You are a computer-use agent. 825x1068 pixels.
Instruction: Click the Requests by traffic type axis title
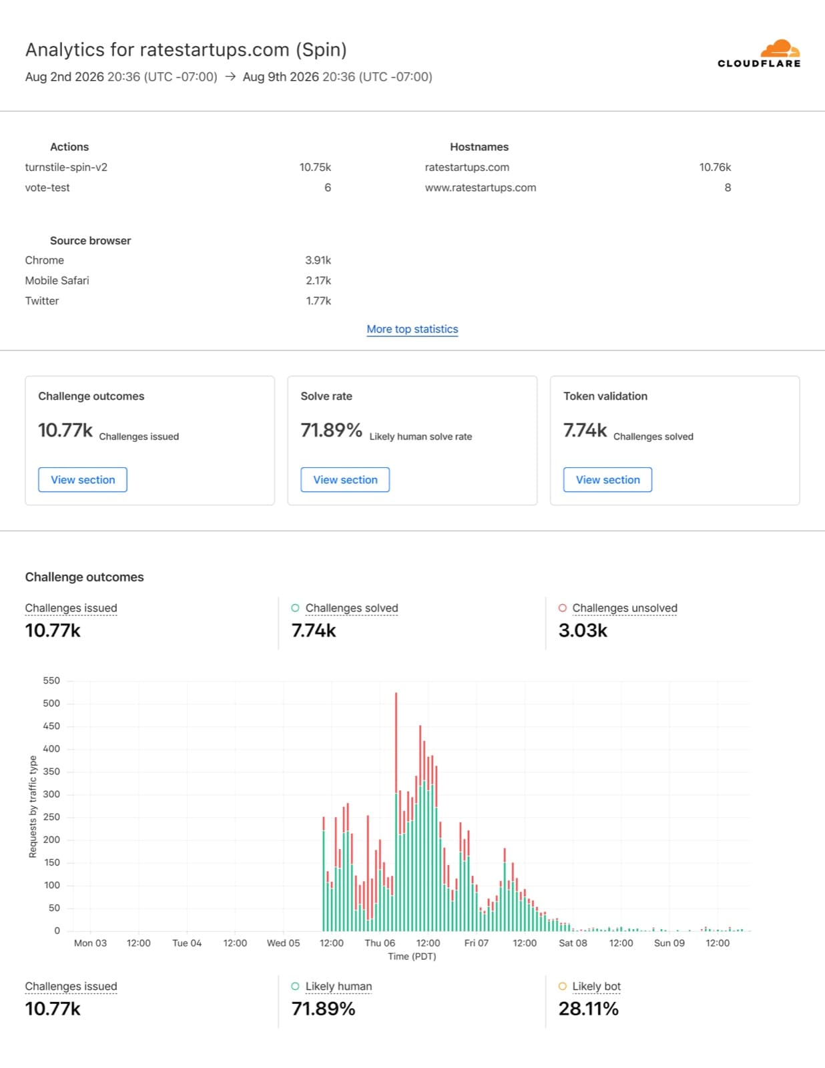[33, 806]
